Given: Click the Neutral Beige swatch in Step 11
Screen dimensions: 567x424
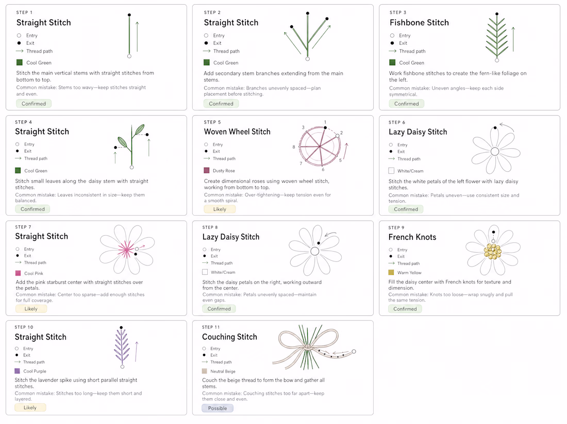Looking at the screenshot, I should tap(204, 371).
